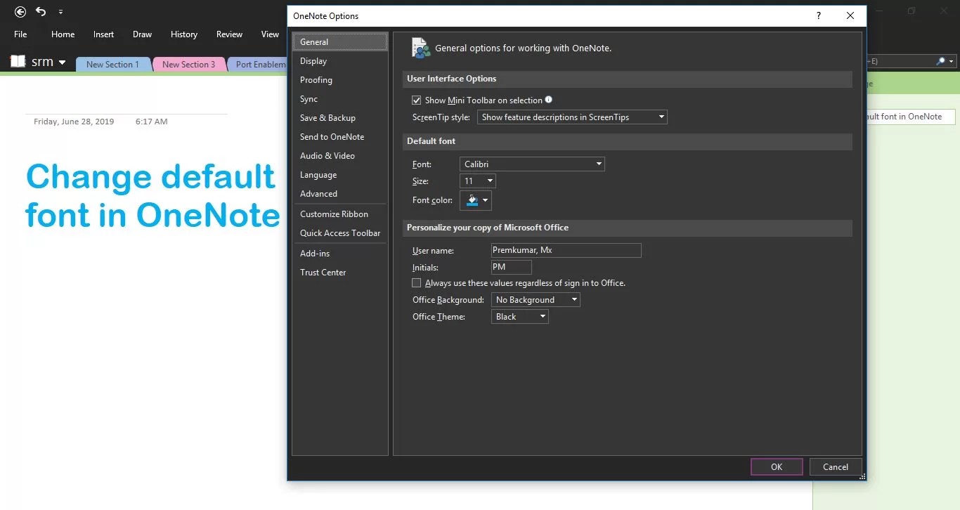This screenshot has width=960, height=510.
Task: Click the Undo icon in title bar
Action: click(x=41, y=12)
